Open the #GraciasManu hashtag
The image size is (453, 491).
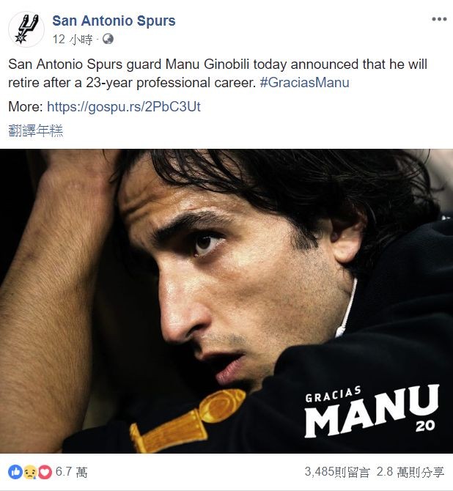pyautogui.click(x=304, y=83)
